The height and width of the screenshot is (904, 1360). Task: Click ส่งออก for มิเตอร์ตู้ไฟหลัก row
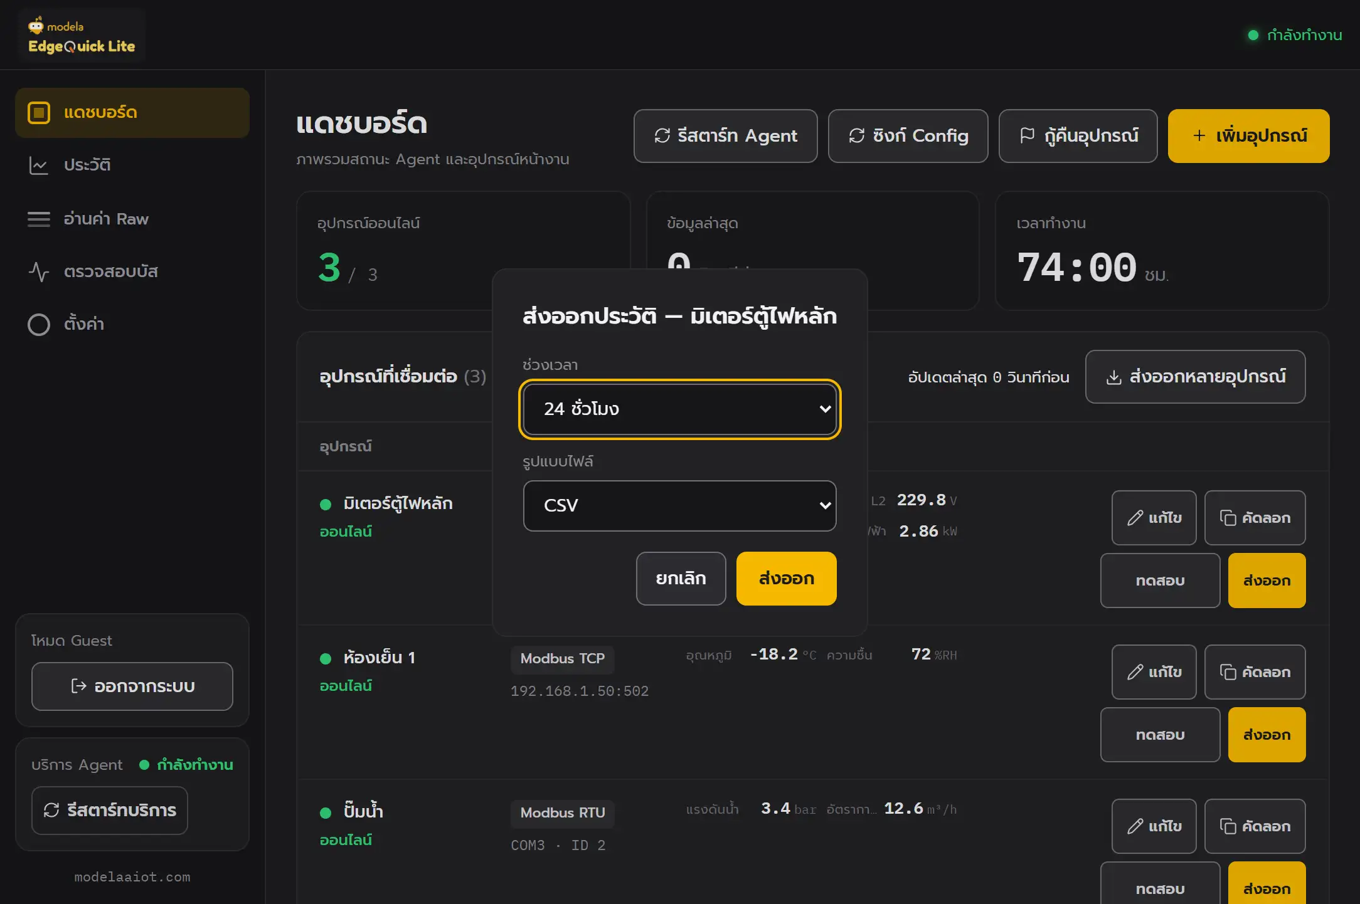[x=1267, y=581]
